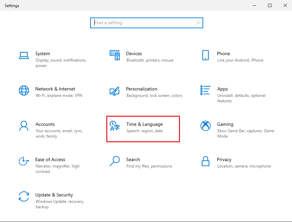Open the Accounts person icon
This screenshot has height=222, width=292.
tap(24, 126)
